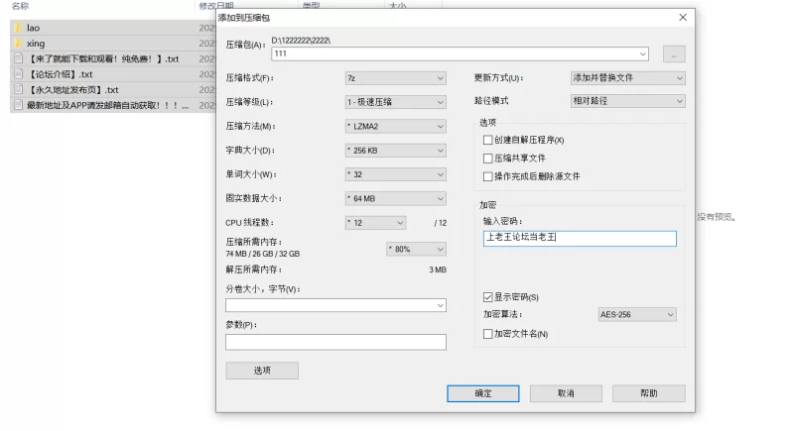The height and width of the screenshot is (431, 794).
Task: Select the lao folder name
Action: point(34,28)
